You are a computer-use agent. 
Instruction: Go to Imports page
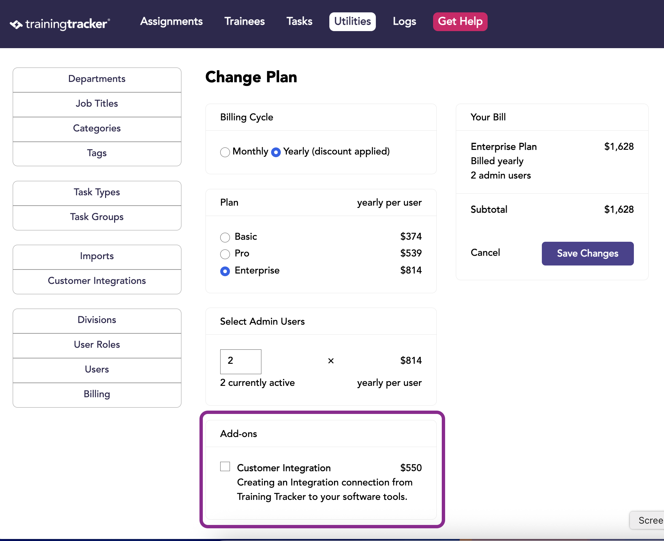(97, 256)
